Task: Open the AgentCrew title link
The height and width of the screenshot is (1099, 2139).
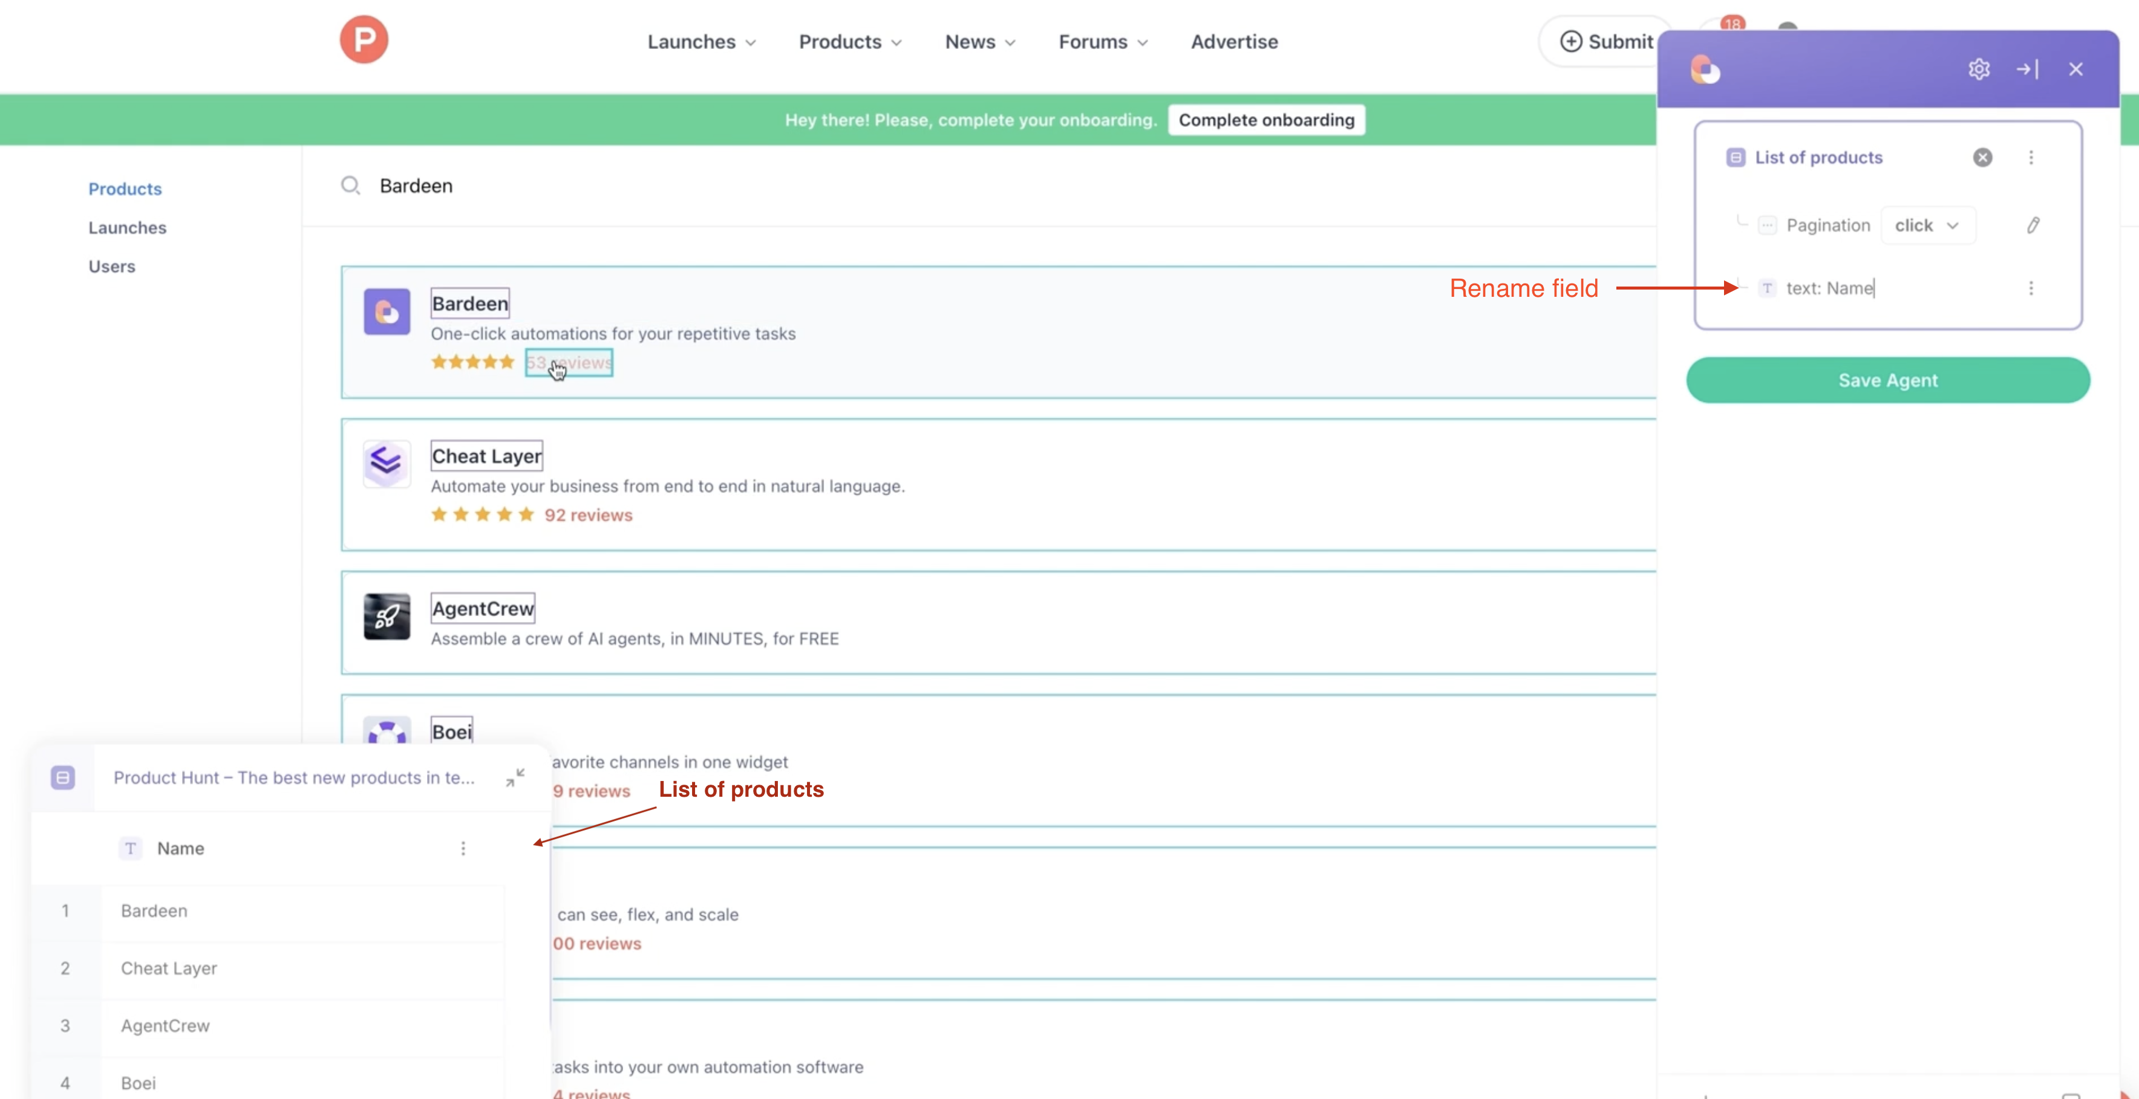Action: coord(483,608)
